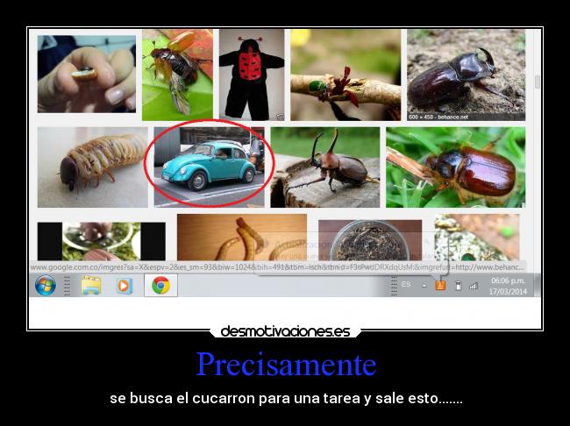Image resolution: width=570 pixels, height=426 pixels.
Task: Open the beetle larva grub thumbnail
Action: click(93, 167)
